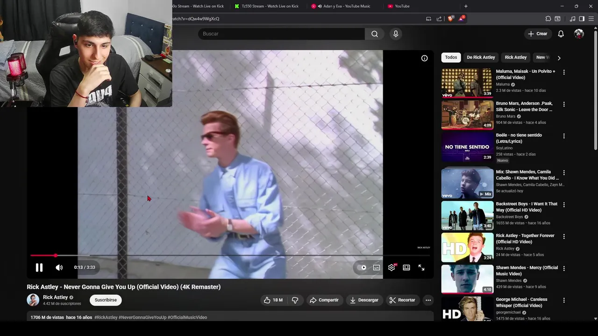
Task: Download the video via Descargar
Action: tap(364, 300)
